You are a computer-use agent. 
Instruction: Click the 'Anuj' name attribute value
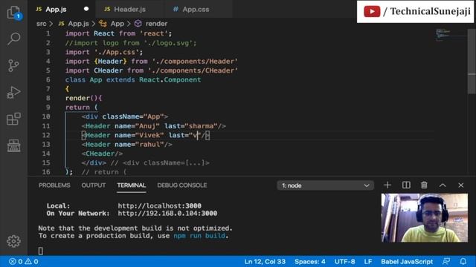[x=147, y=126]
